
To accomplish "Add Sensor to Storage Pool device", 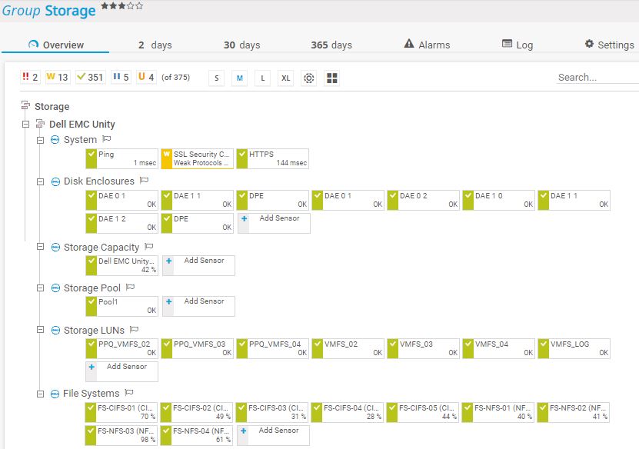I will point(199,306).
